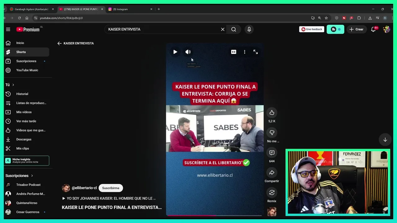This screenshot has width=397, height=223.
Task: Open the browser three-dot menu
Action: (392, 18)
